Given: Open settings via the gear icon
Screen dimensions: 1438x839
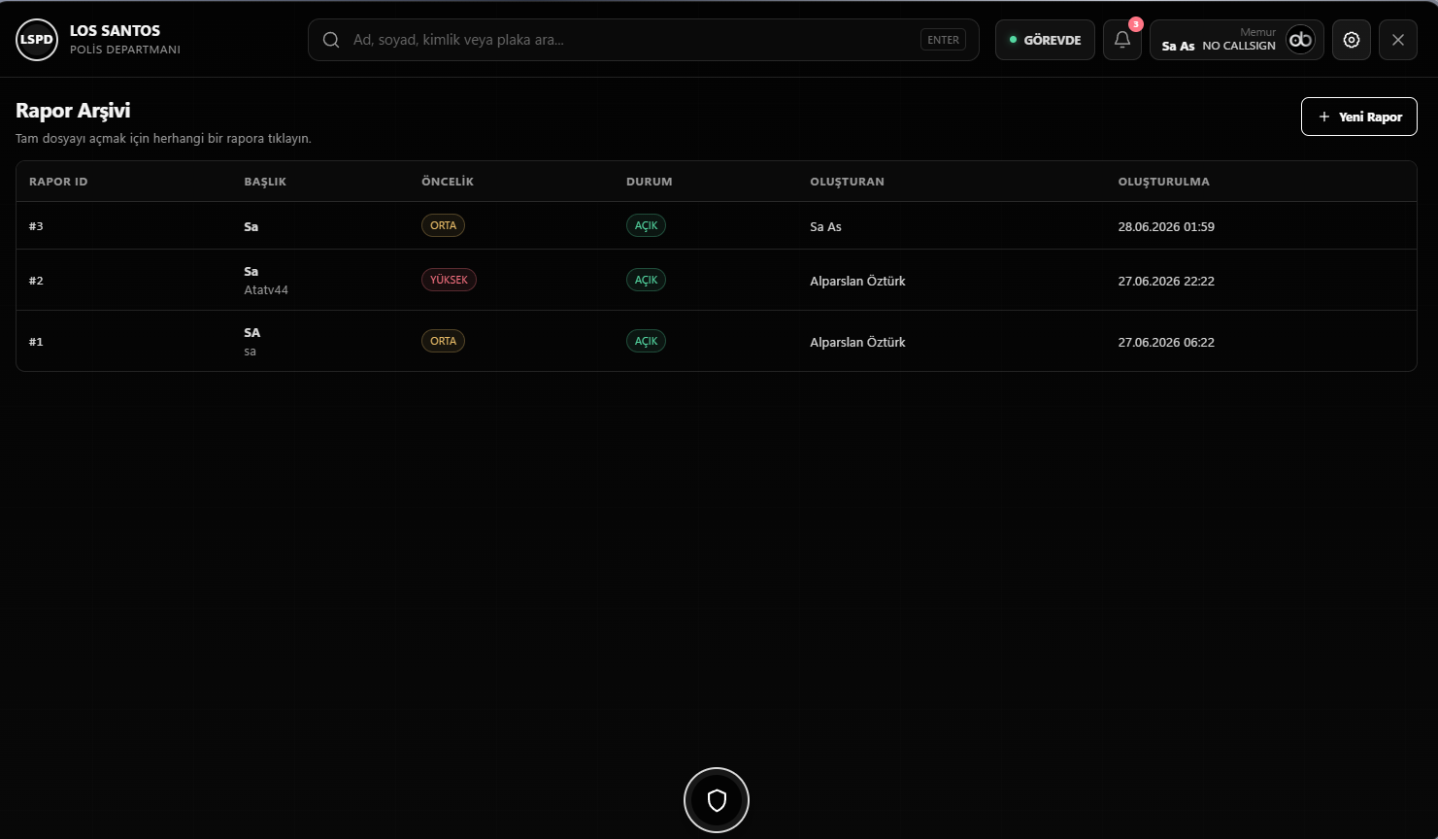Looking at the screenshot, I should pos(1351,40).
